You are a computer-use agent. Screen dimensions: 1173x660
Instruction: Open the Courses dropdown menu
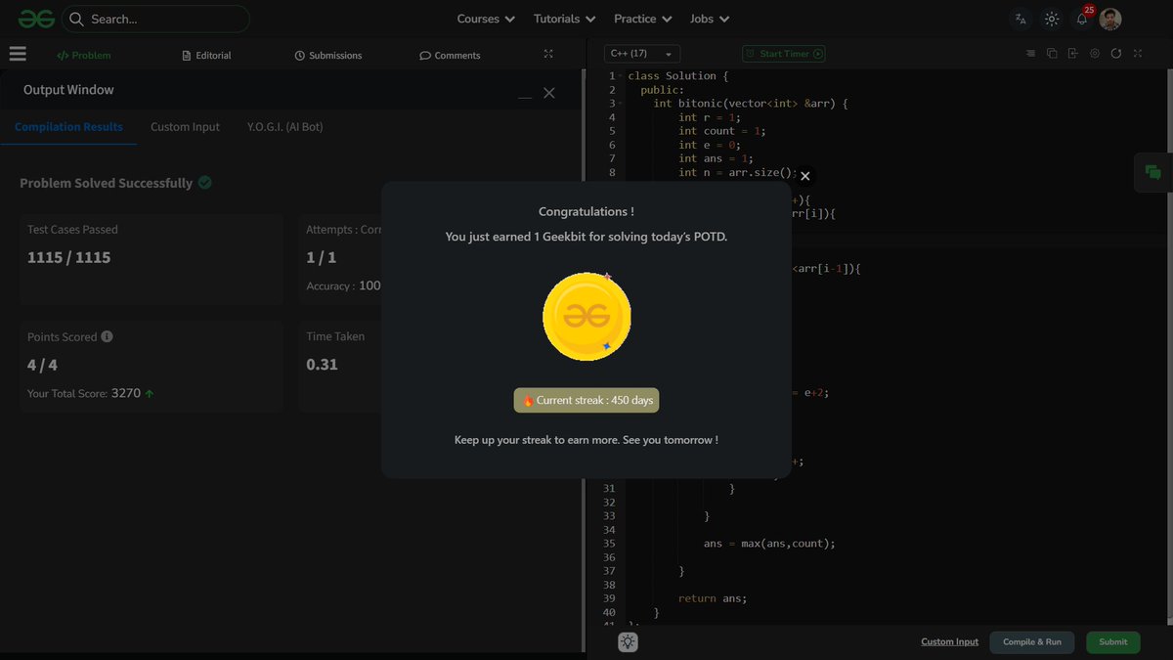486,19
